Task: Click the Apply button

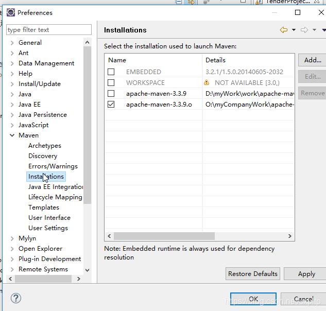Action: click(x=305, y=274)
